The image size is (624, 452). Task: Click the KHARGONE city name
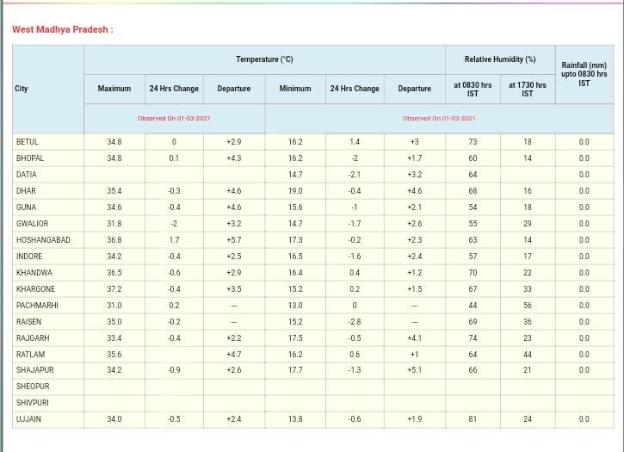tap(35, 289)
